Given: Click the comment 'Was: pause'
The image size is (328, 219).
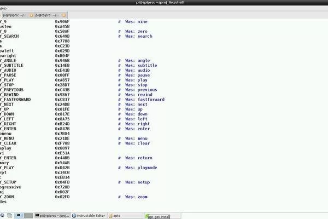Looking at the screenshot, I should 137,75.
